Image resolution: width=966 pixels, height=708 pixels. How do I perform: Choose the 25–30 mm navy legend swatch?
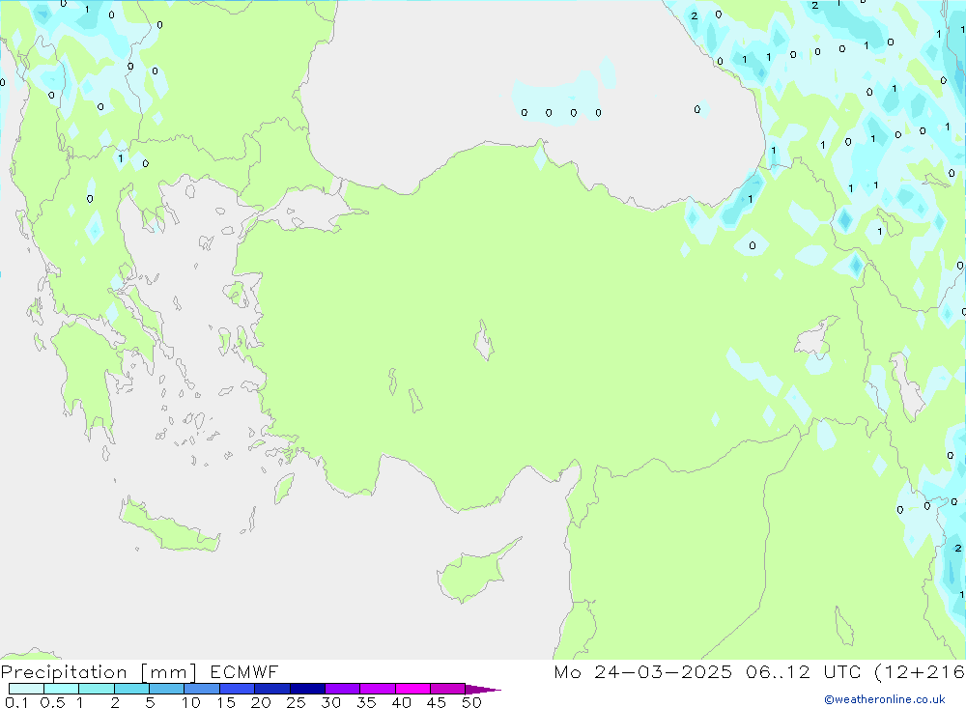(x=307, y=689)
